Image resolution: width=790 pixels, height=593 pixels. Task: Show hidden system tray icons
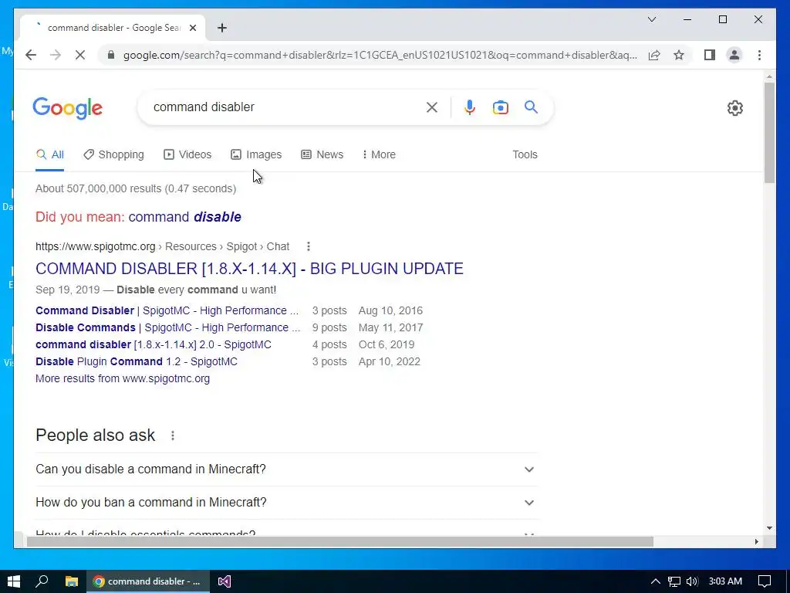coord(655,581)
